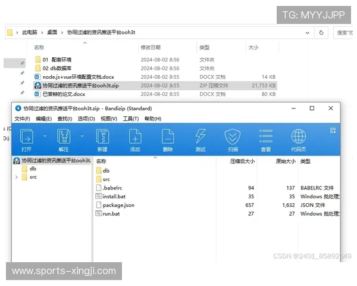Open the Options (选项) menu in Bandizip

click(x=86, y=119)
